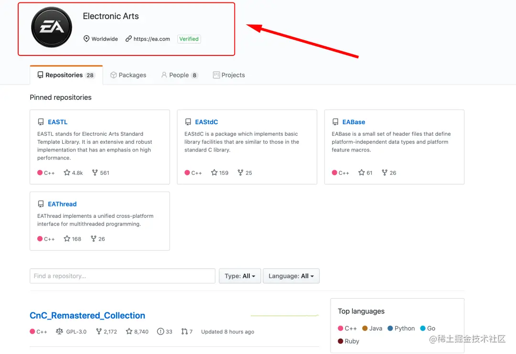This screenshot has height=354, width=516.
Task: Click the Repositories book icon in the tab
Action: pyautogui.click(x=40, y=75)
